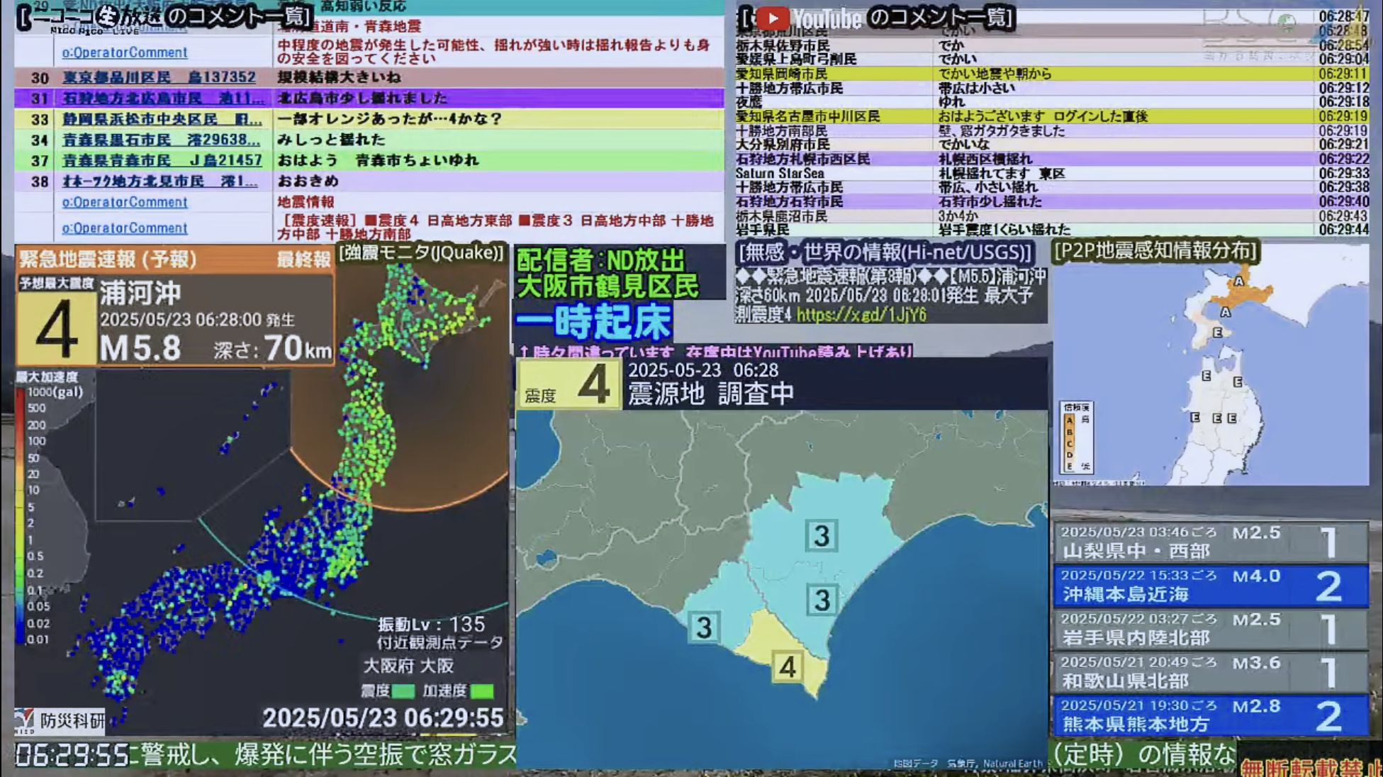The image size is (1383, 777).
Task: Click the user link 東京都品川区民 島137352
Action: 159,77
